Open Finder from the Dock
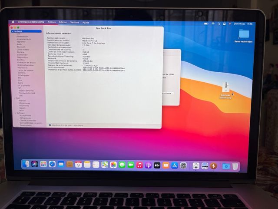The image size is (278, 209). tap(26, 164)
